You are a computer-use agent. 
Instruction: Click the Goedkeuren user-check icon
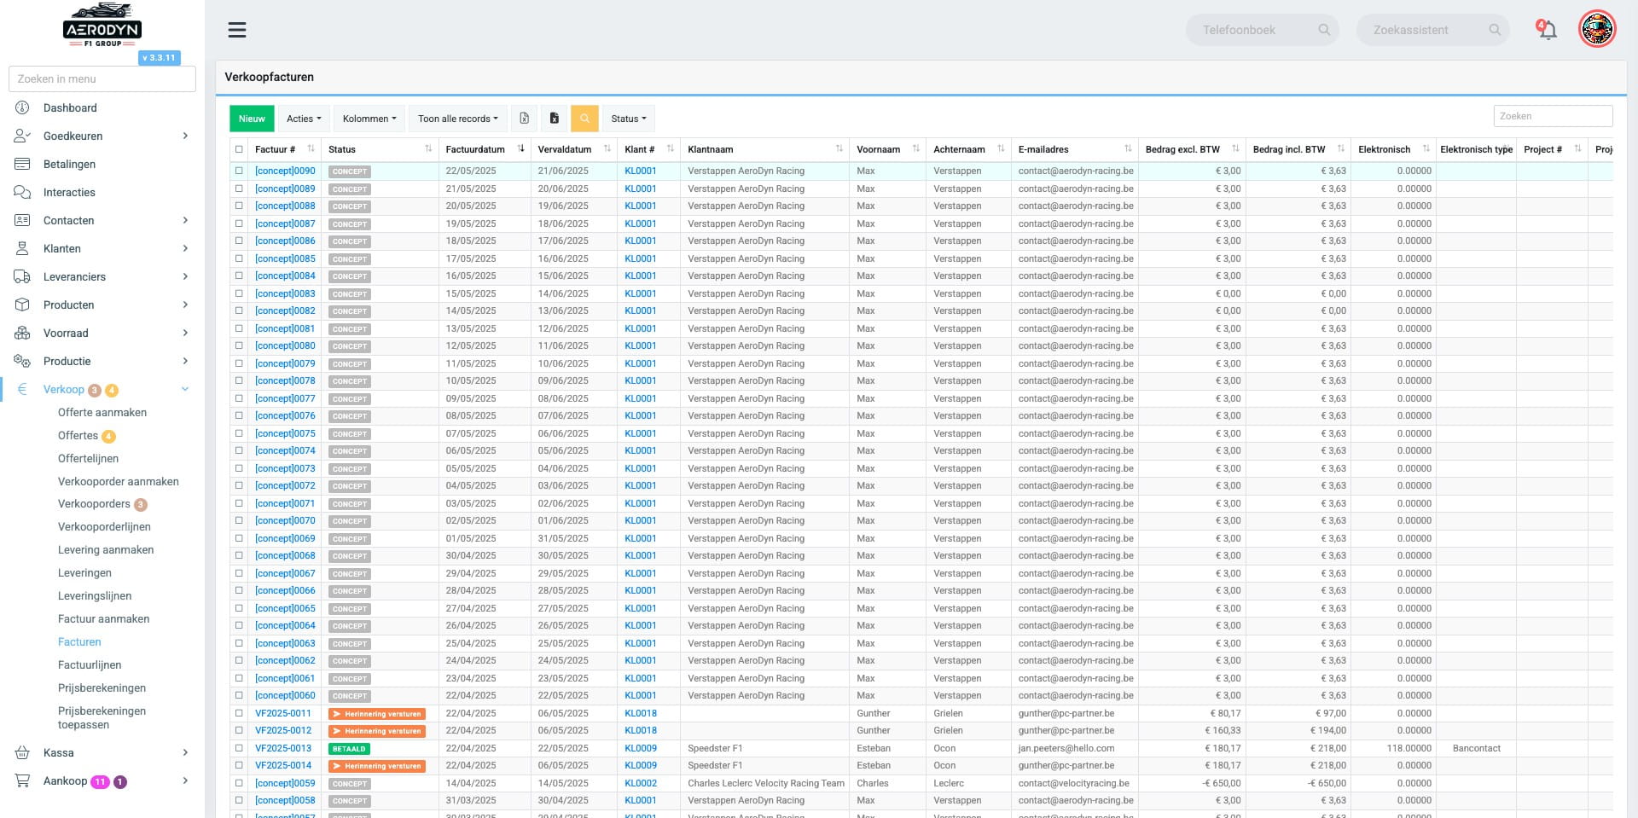22,136
